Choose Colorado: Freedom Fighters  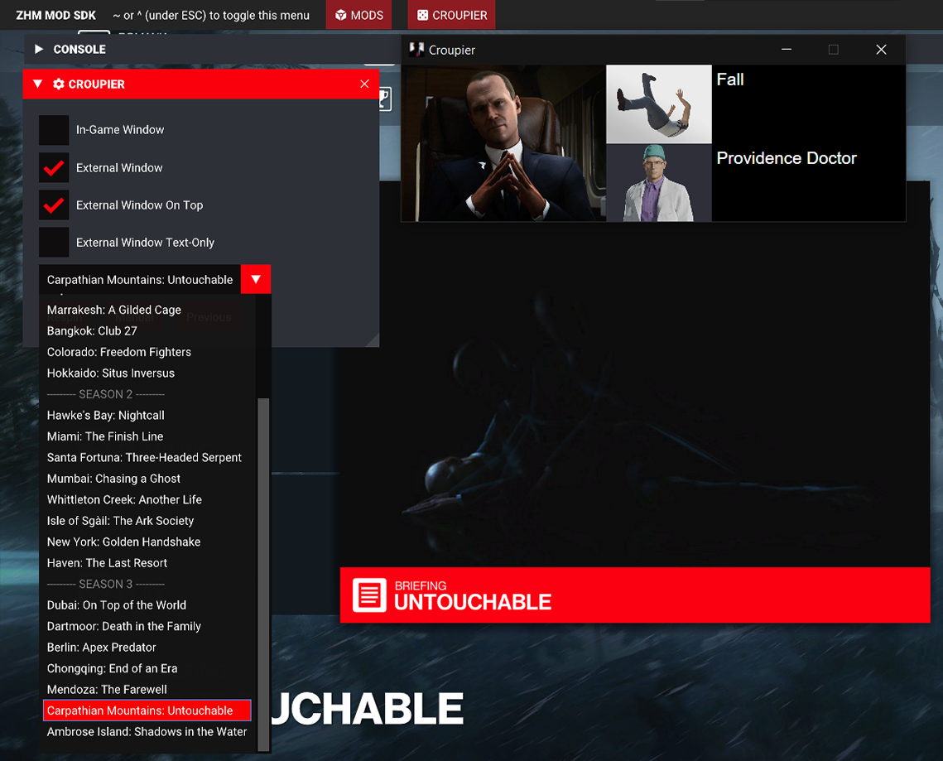click(x=119, y=352)
